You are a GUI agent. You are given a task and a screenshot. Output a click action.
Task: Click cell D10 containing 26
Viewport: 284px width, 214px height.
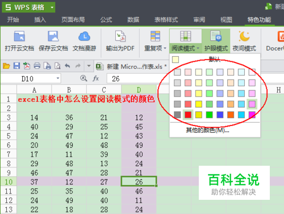tap(139, 182)
